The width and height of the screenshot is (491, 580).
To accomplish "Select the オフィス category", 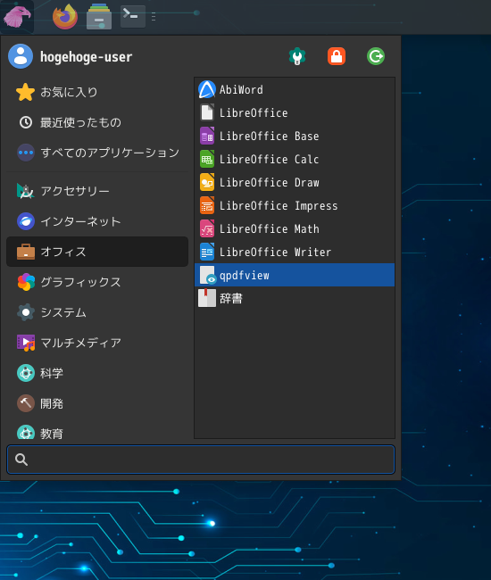I will click(x=97, y=252).
